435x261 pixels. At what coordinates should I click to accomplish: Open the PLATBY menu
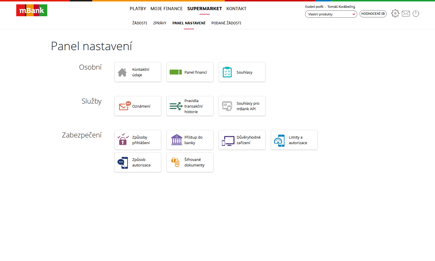click(138, 9)
